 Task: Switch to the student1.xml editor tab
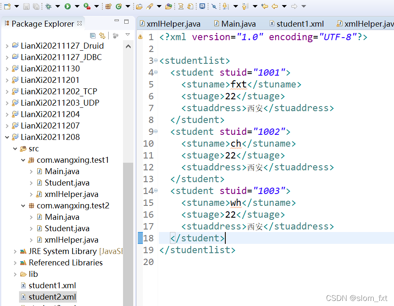(297, 24)
